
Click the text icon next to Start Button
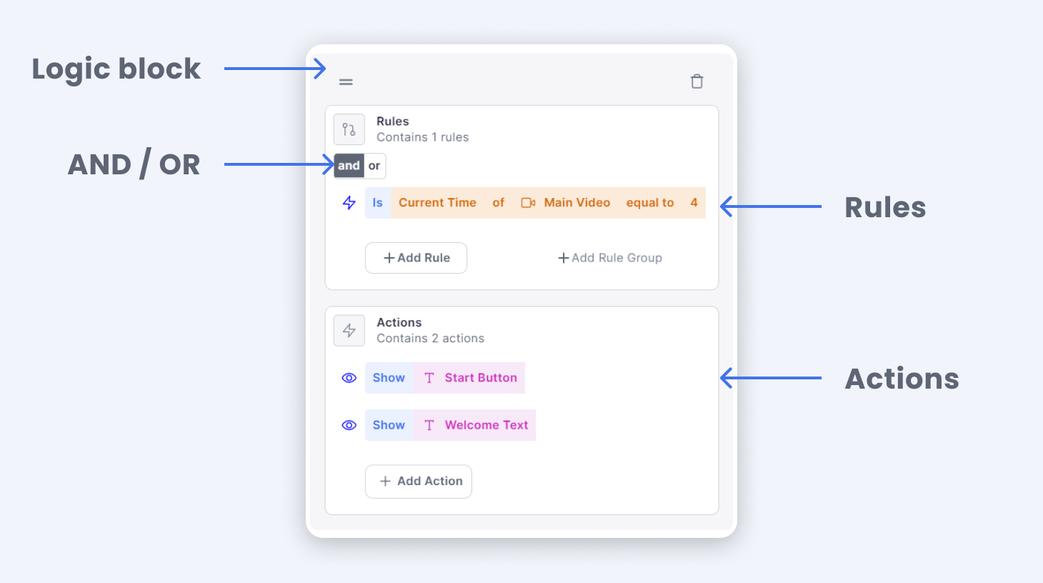[x=429, y=378]
